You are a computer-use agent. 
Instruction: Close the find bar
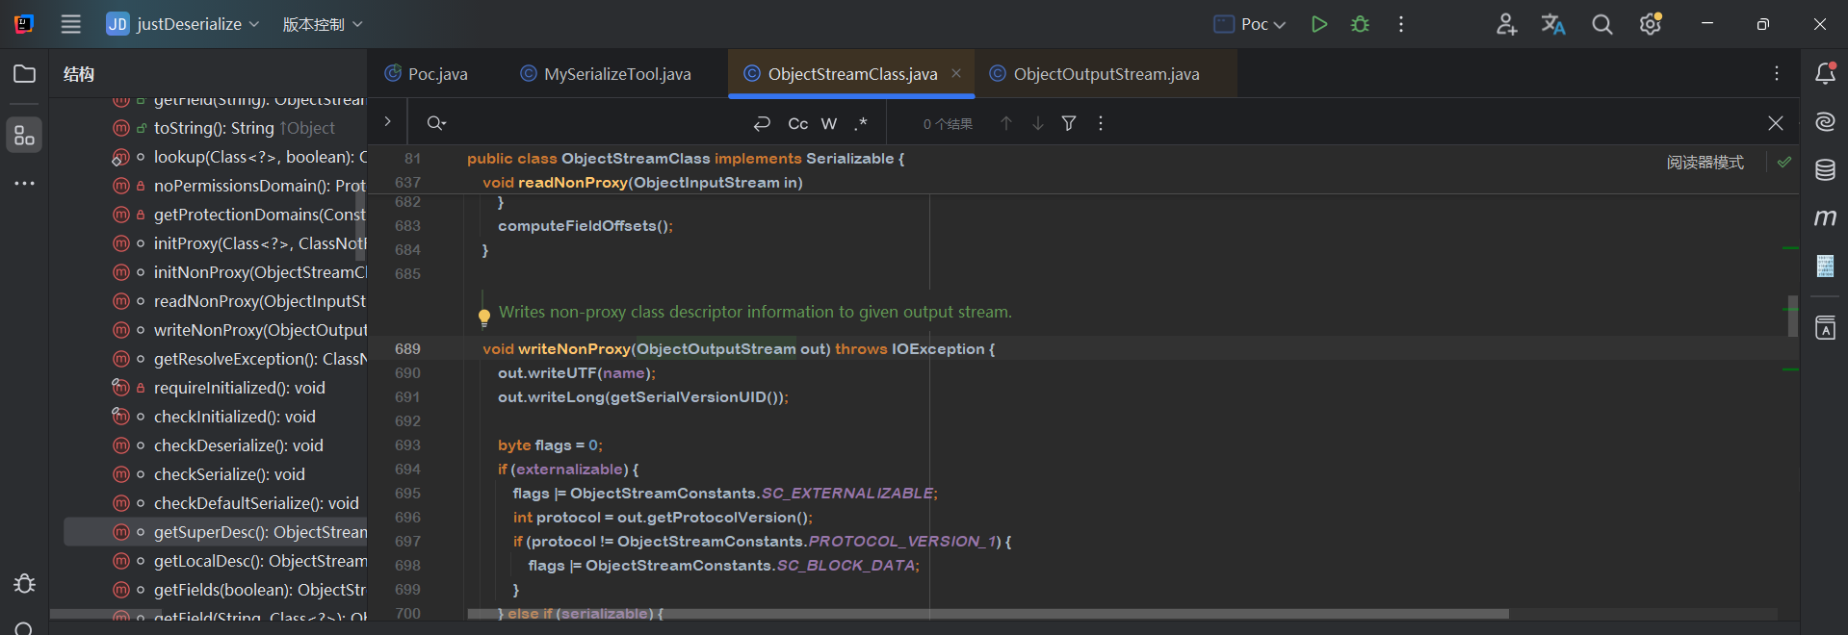coord(1776,123)
